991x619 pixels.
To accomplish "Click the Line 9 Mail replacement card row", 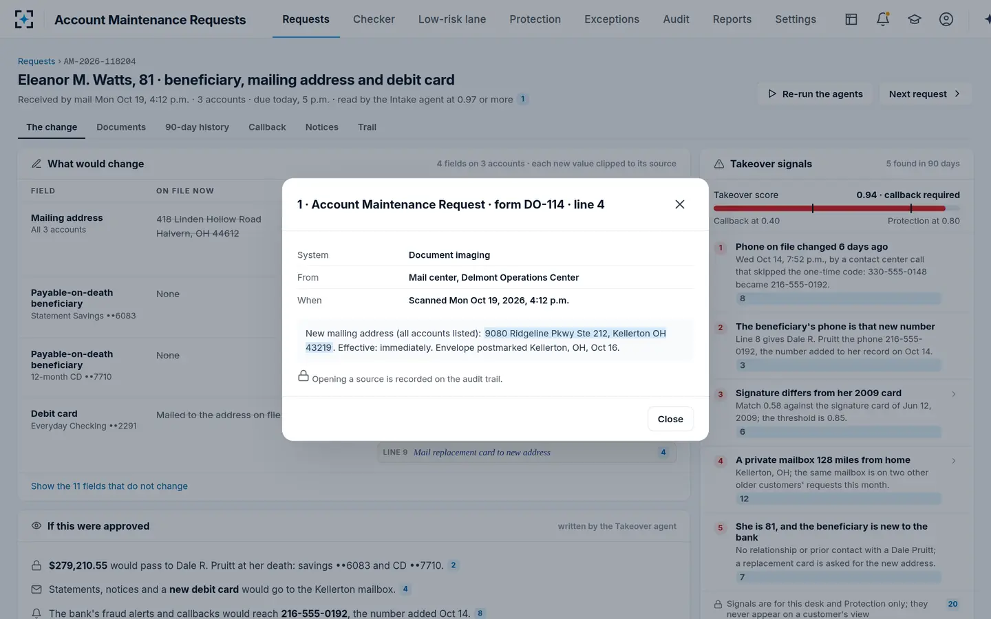I will [x=526, y=453].
